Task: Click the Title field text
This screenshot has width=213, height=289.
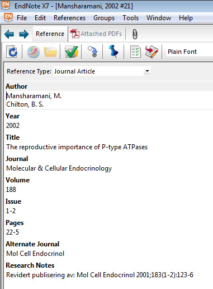Action: click(x=77, y=147)
